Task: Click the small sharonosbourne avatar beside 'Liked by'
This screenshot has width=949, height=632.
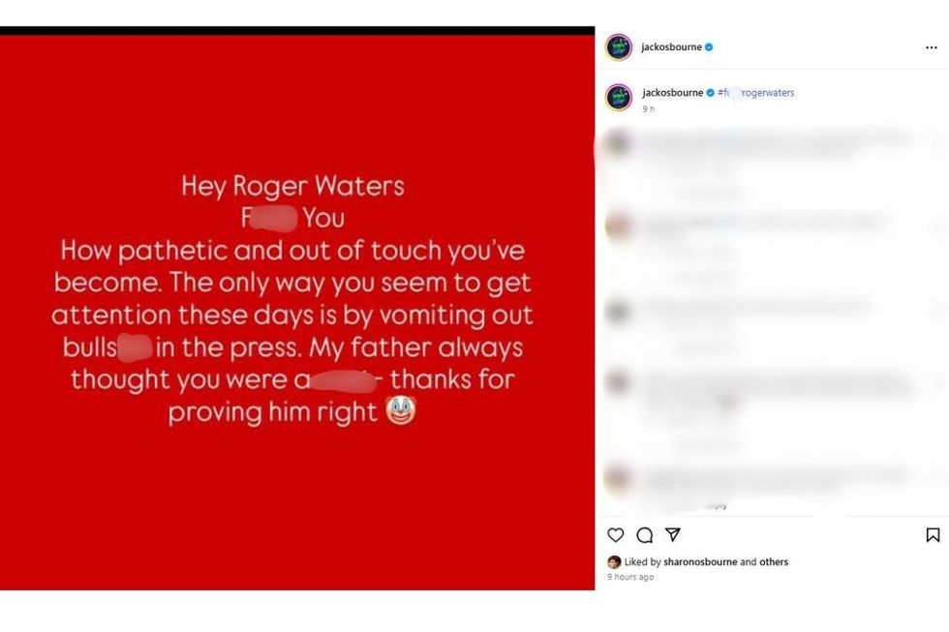Action: click(614, 562)
